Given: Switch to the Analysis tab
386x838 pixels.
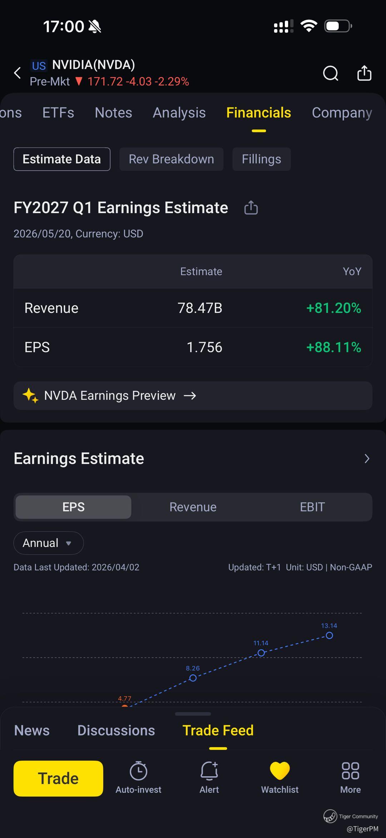Looking at the screenshot, I should click(179, 113).
